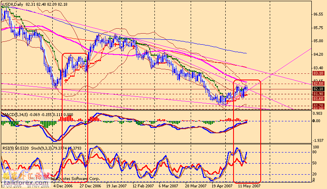Viewport: 327px width, 189px height.
Task: Click the Stoch(9,3,3) indicator label
Action: [41, 148]
